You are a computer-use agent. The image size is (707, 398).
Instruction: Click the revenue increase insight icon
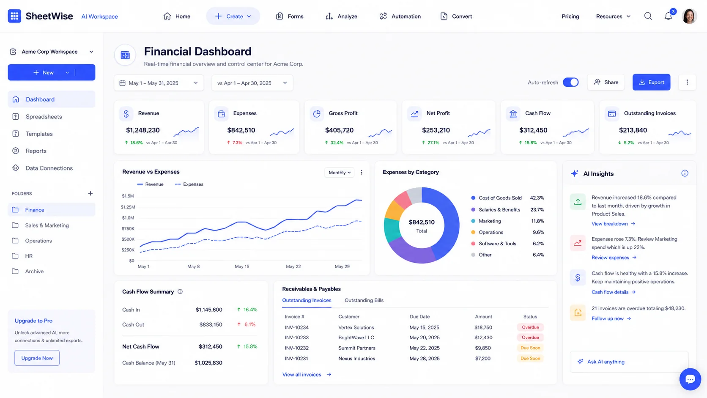[578, 201]
